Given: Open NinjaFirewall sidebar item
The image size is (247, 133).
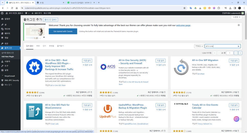Looking at the screenshot, I should coord(10,76).
